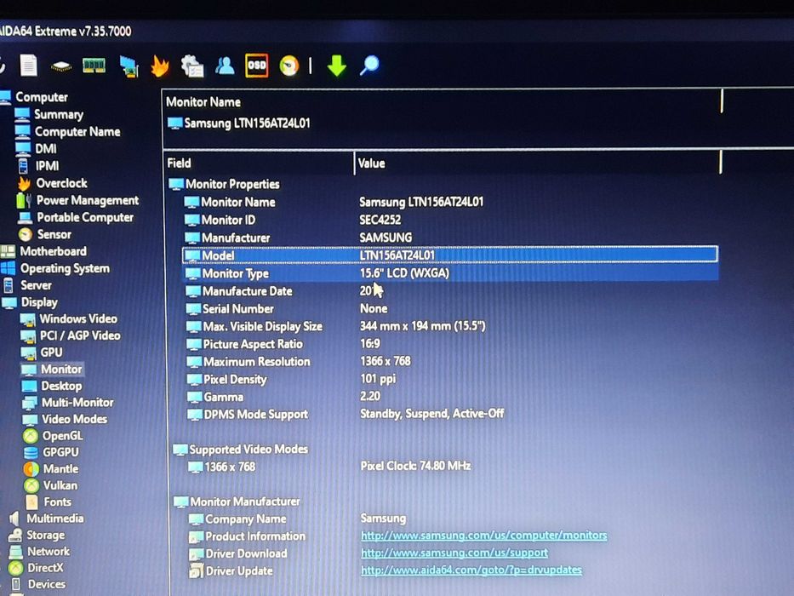Open the Sensor tree item
794x596 pixels.
(x=44, y=234)
